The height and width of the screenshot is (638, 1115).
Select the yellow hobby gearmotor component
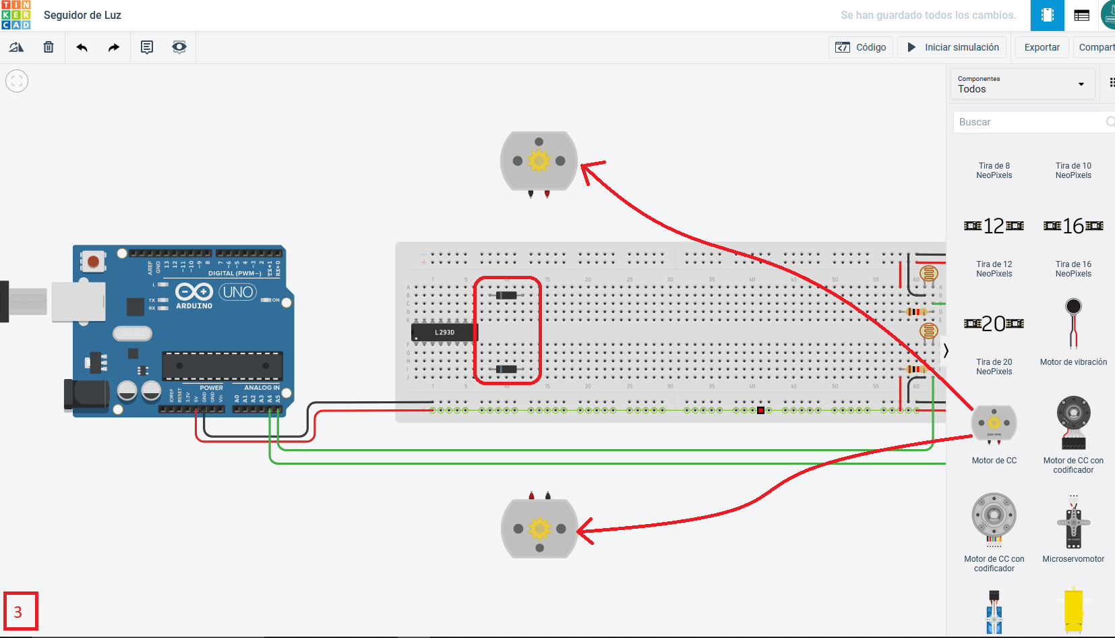[1073, 611]
